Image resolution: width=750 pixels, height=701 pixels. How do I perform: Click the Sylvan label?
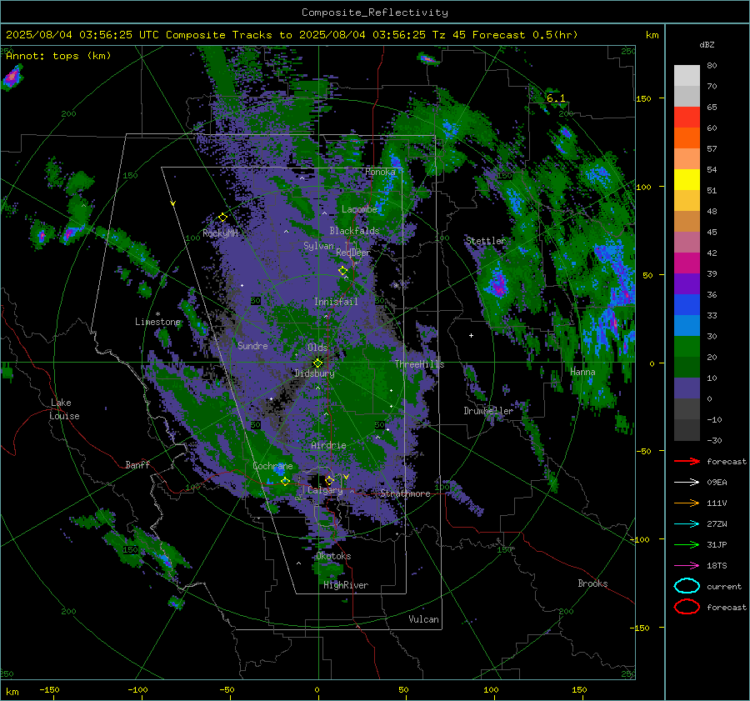pos(318,246)
